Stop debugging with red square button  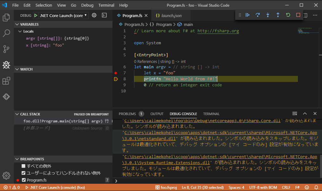pyautogui.click(x=298, y=15)
